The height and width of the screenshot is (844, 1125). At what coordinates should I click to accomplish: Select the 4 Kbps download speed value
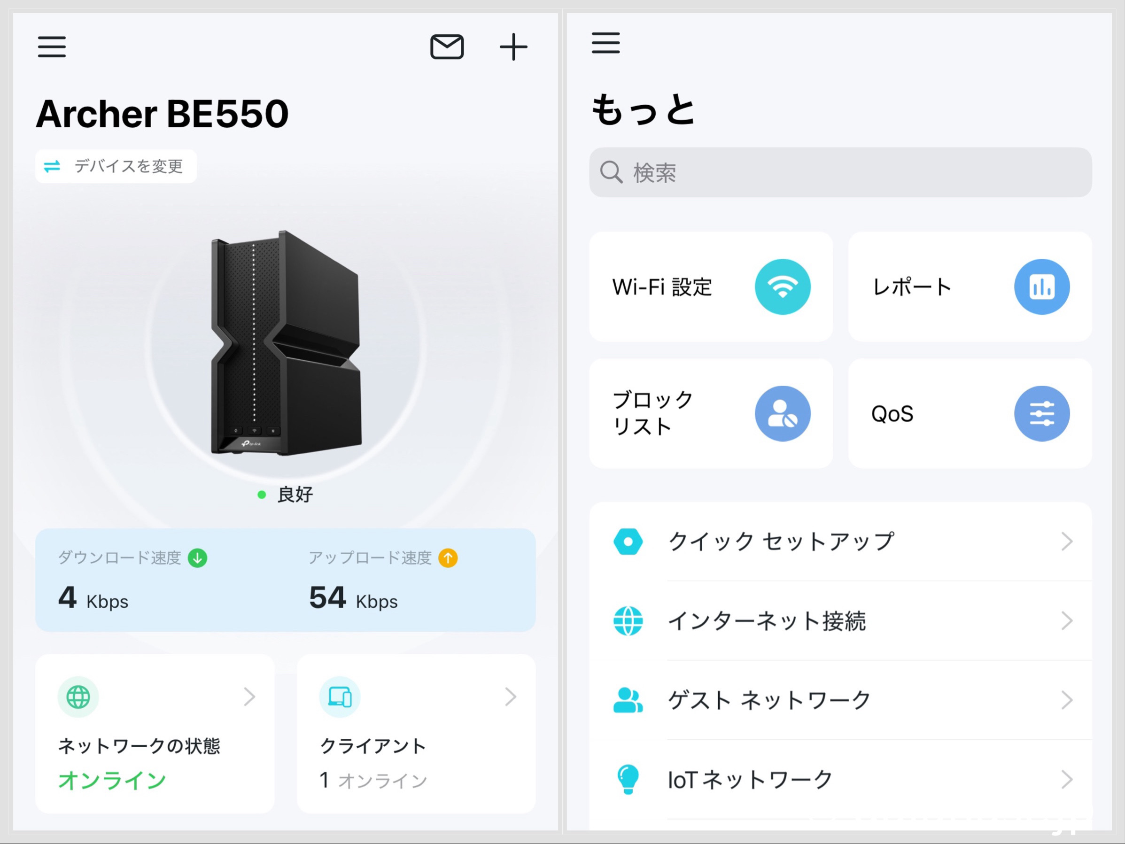pos(93,597)
